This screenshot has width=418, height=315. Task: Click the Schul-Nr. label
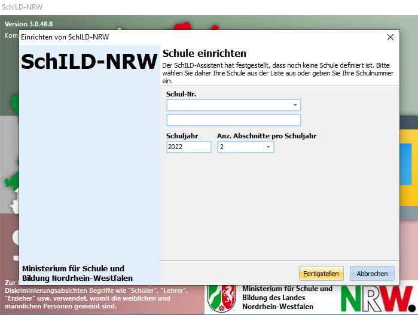(x=181, y=94)
